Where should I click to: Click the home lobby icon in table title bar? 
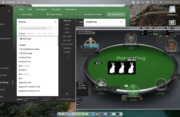click(172, 28)
